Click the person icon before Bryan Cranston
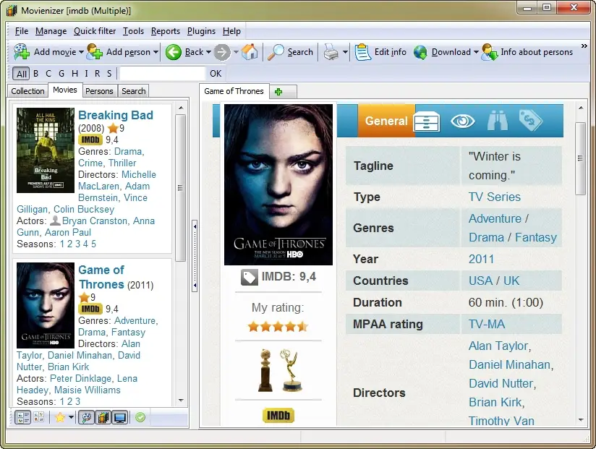The width and height of the screenshot is (596, 449). tap(56, 221)
